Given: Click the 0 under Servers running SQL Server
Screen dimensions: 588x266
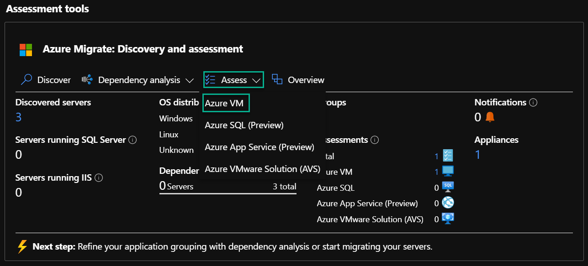Looking at the screenshot, I should tap(19, 155).
